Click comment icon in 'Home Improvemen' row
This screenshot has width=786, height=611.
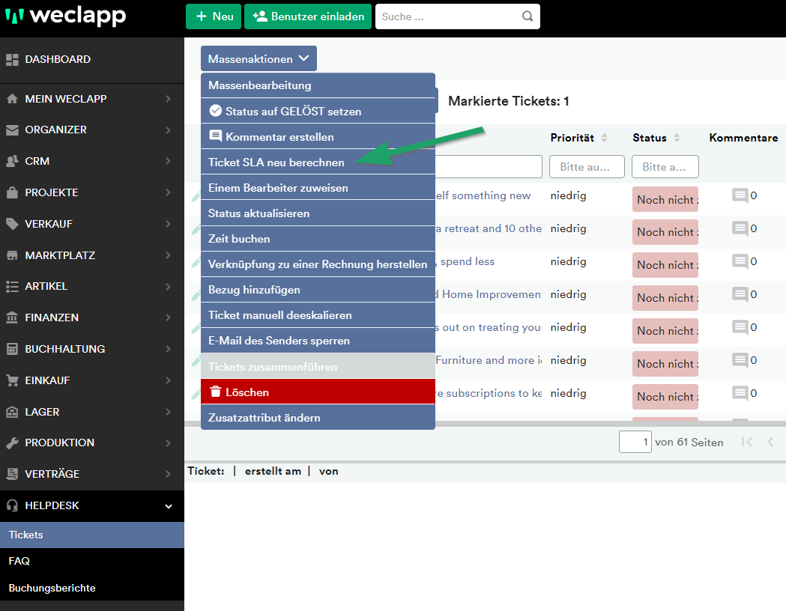(x=740, y=294)
